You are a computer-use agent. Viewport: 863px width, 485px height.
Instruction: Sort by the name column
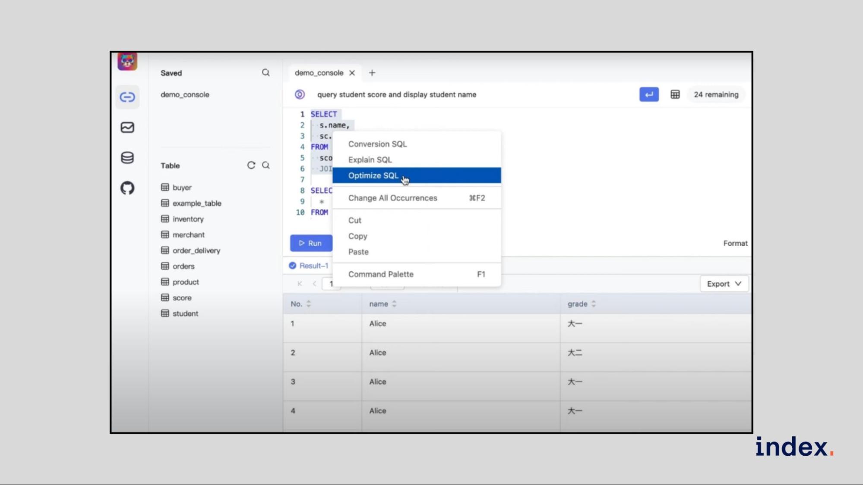tap(394, 304)
